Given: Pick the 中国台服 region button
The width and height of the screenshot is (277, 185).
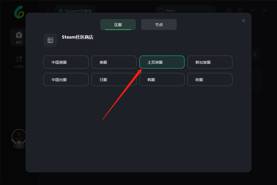Looking at the screenshot, I should pyautogui.click(x=66, y=79).
